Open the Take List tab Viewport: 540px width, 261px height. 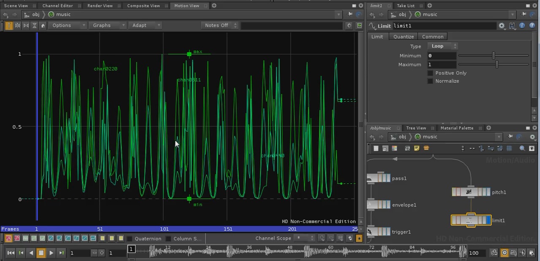coord(405,5)
